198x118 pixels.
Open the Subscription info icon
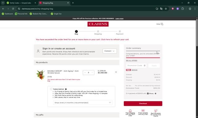[x=66, y=89]
